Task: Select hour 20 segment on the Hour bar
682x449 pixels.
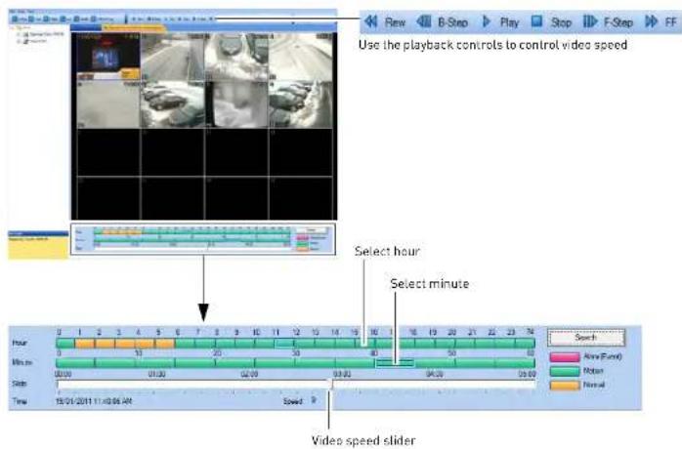Action: [x=465, y=344]
